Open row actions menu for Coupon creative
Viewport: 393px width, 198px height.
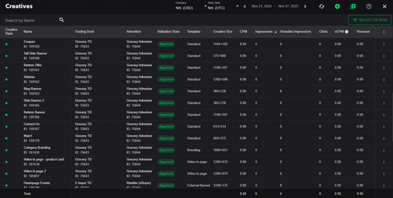click(x=384, y=44)
